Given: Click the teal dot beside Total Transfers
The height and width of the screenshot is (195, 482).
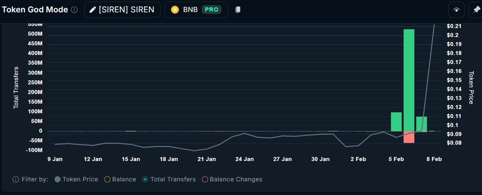Looking at the screenshot, I should [x=145, y=179].
